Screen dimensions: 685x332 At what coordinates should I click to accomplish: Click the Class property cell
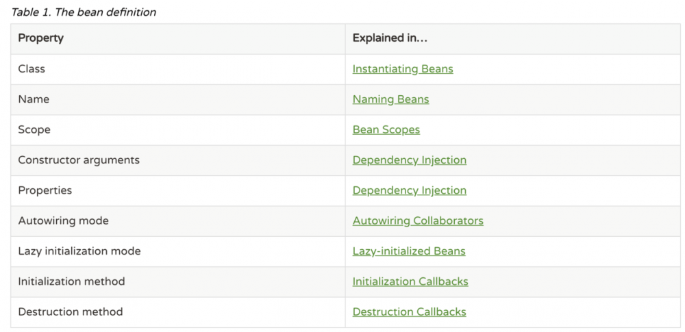click(32, 69)
